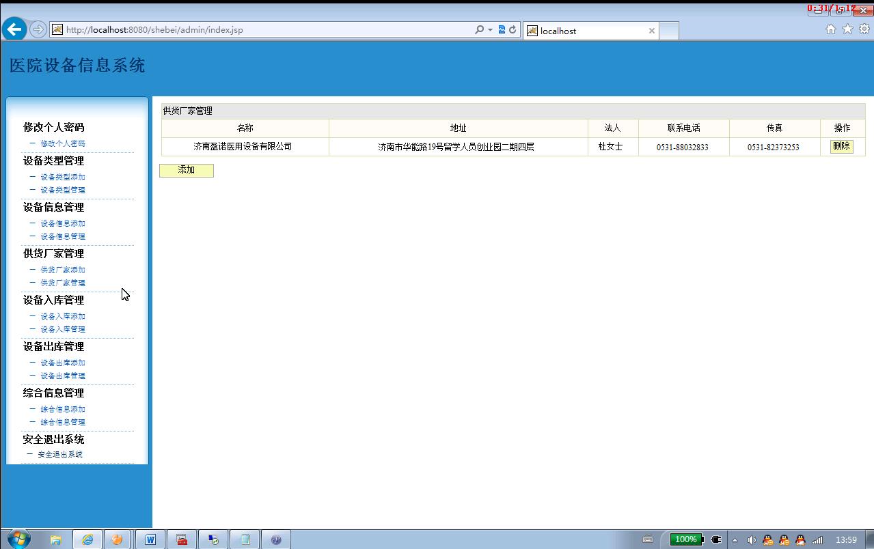Click the yellow 添加 button
This screenshot has height=549, width=874.
tap(187, 170)
